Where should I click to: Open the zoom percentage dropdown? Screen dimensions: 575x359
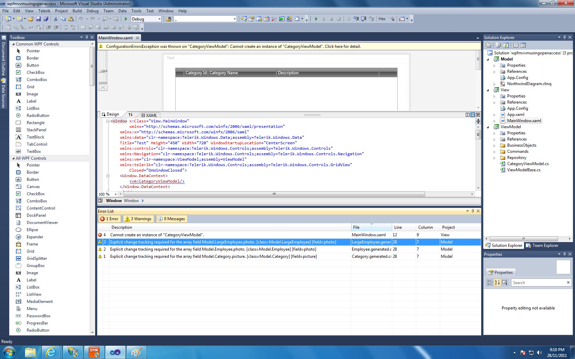116,194
